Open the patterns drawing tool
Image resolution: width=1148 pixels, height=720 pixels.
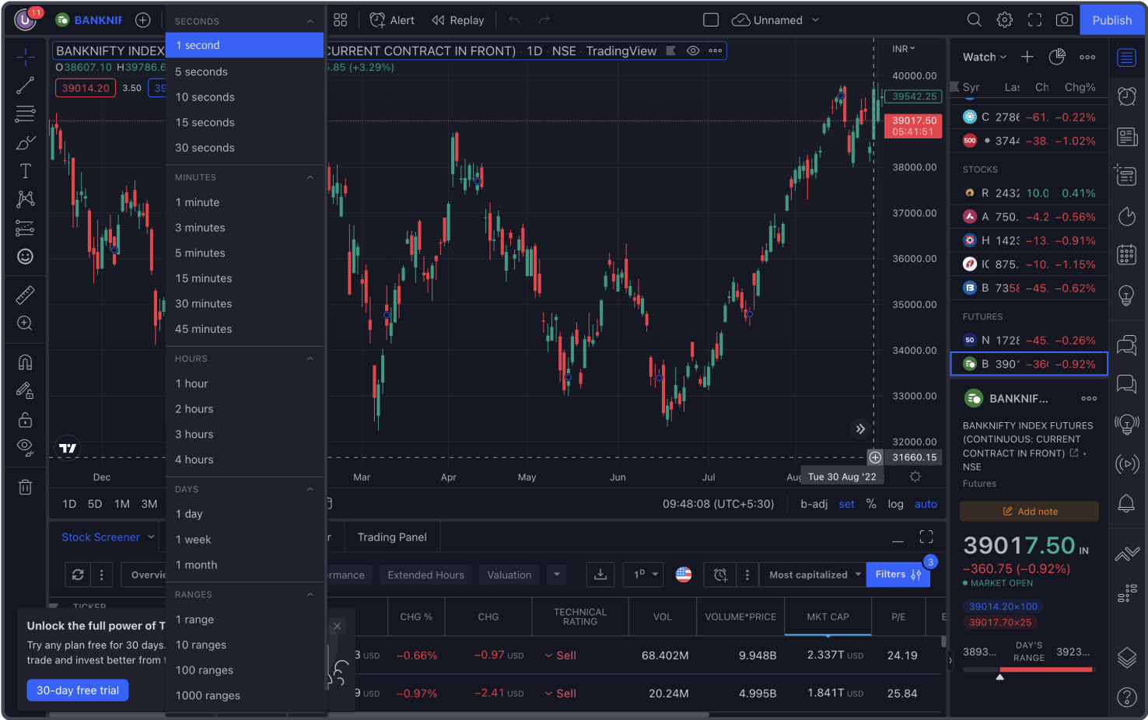point(25,199)
